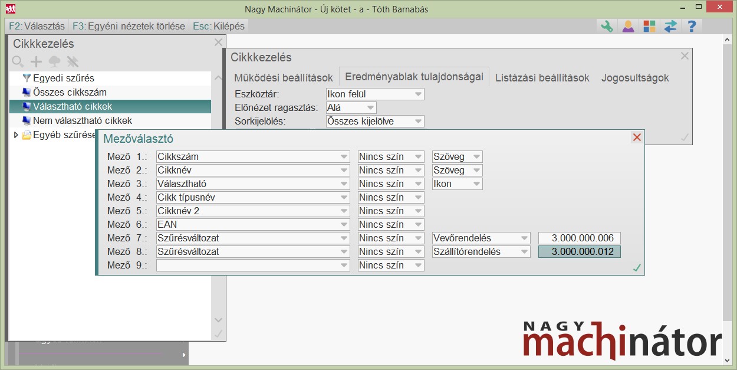Viewport: 737px width, 370px height.
Task: Open the Mező 6 dropdown EAN
Action: click(x=254, y=224)
